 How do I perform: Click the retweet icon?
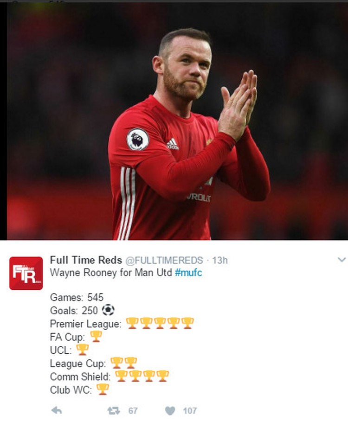(x=113, y=410)
